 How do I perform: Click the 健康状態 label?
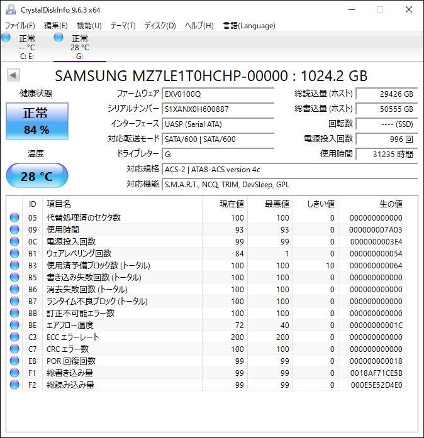(x=36, y=93)
